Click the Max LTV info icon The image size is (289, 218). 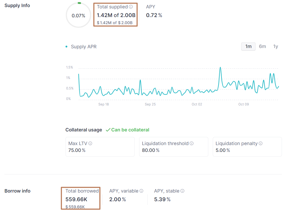pos(90,143)
